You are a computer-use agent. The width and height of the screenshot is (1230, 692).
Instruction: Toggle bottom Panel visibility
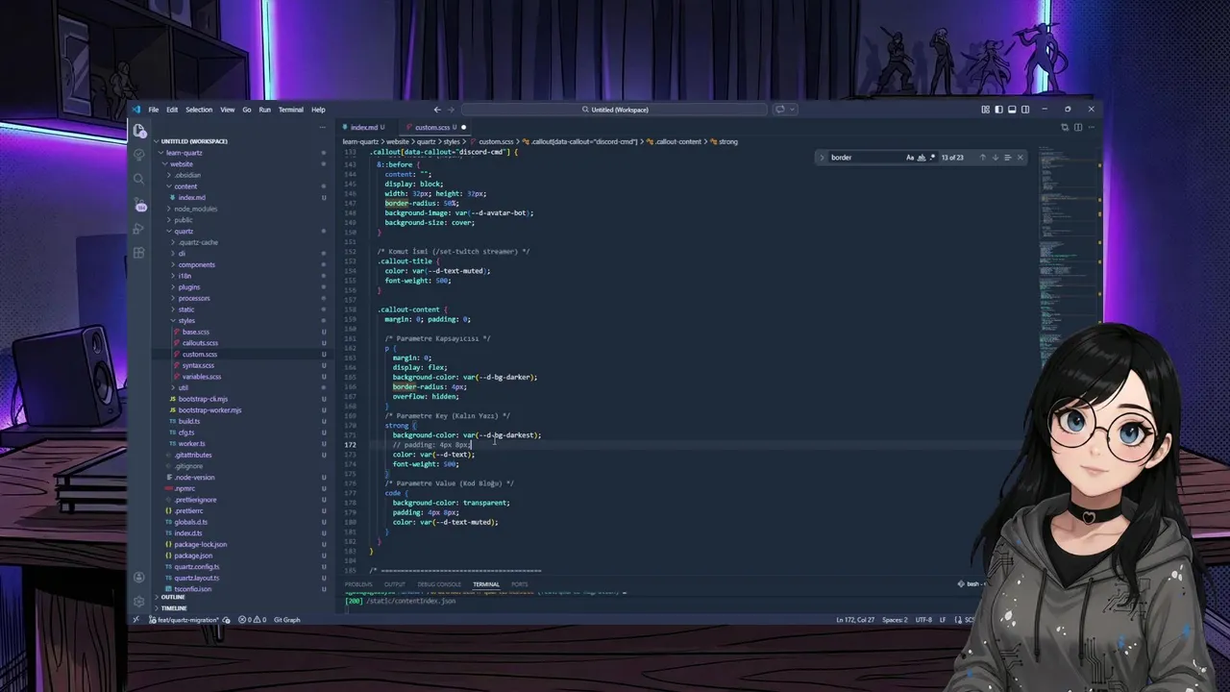tap(1012, 110)
